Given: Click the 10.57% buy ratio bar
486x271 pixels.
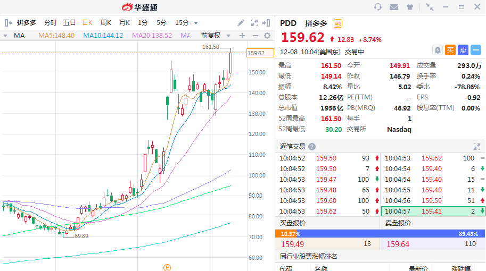Looking at the screenshot, I should tap(286, 234).
